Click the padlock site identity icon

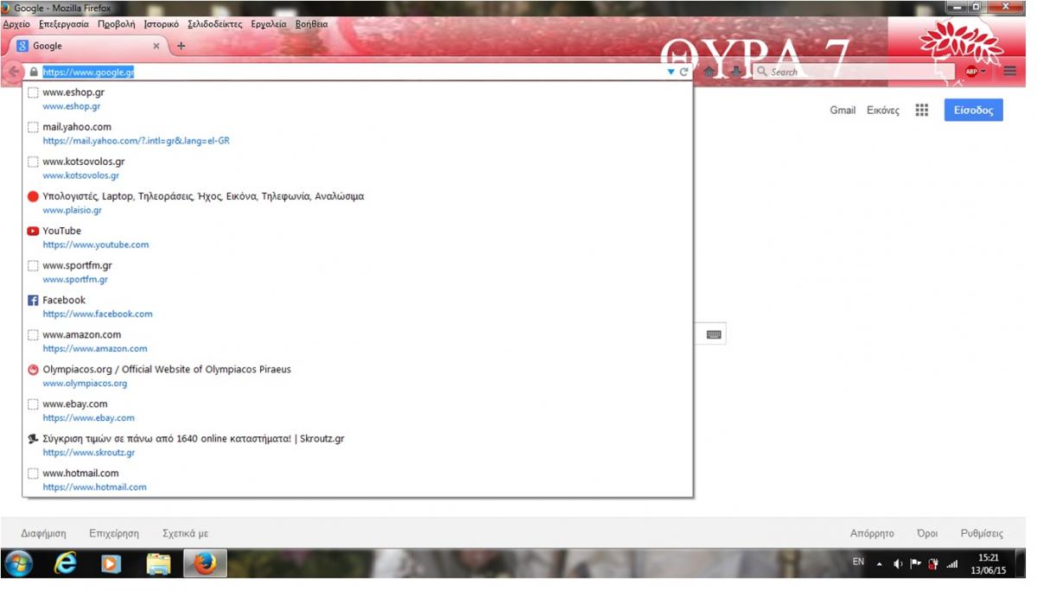click(34, 73)
